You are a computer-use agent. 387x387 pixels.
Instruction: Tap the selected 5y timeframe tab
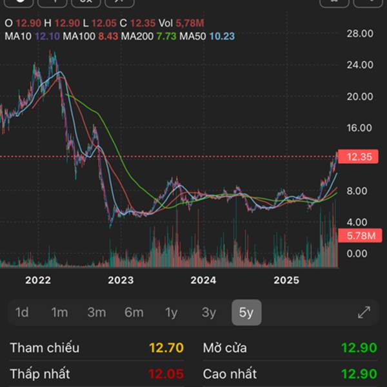point(246,312)
